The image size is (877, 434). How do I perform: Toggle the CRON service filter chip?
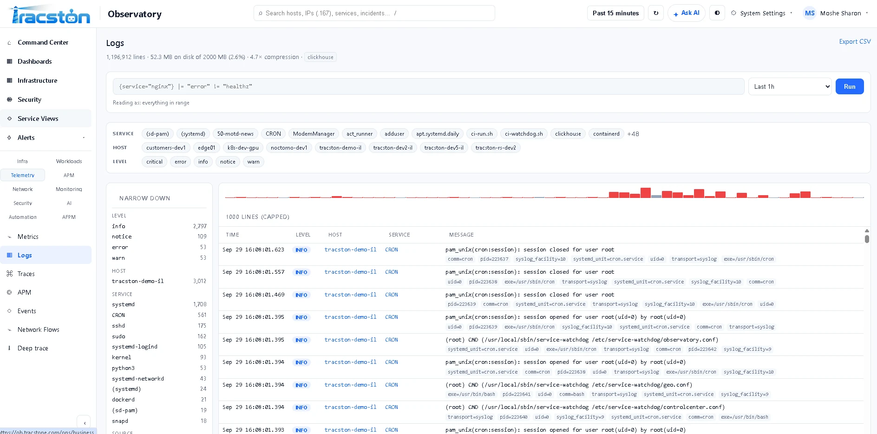(x=273, y=134)
